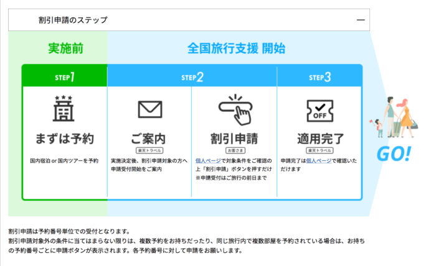Click the まずは予約 title
This screenshot has height=266, width=436.
pyautogui.click(x=65, y=139)
